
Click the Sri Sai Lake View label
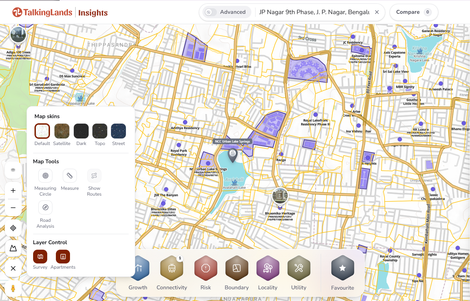click(x=396, y=72)
